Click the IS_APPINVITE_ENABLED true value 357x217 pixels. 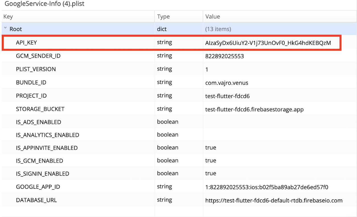tap(211, 148)
